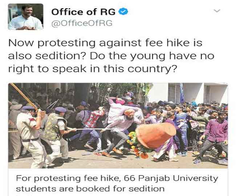
Task: Open the Office of RG profile avatar
Action: point(25,17)
